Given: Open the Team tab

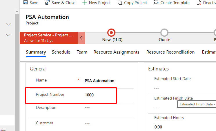Looking at the screenshot, I should pos(82,52).
